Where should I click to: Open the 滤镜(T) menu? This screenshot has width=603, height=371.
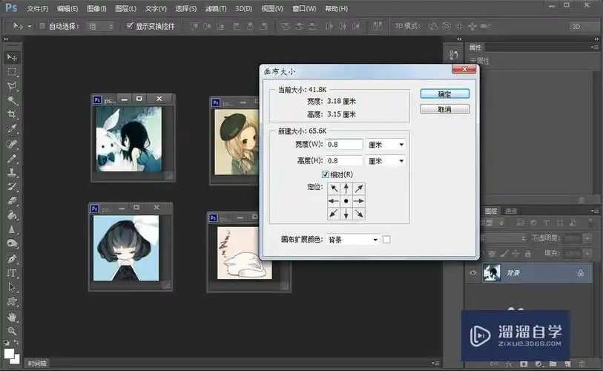[x=216, y=8]
